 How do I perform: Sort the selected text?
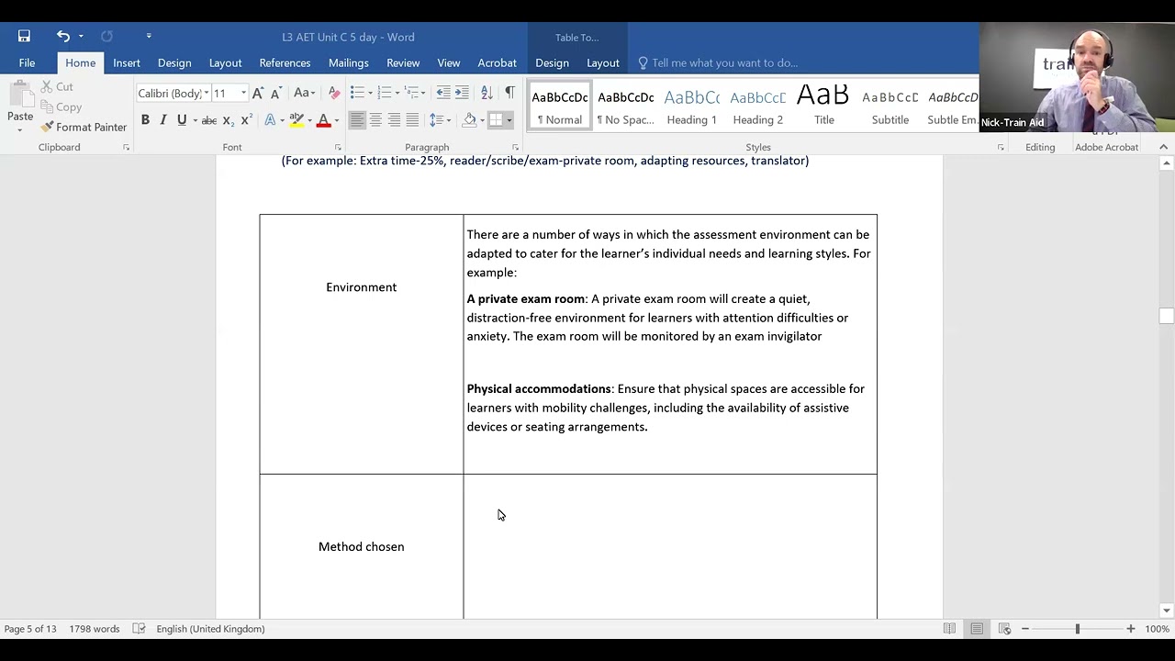487,93
